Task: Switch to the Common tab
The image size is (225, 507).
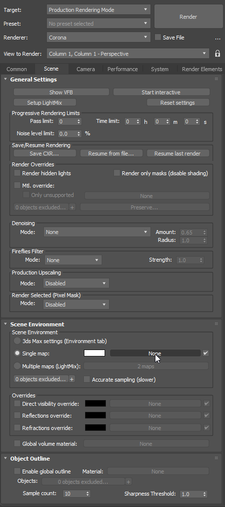Action: point(17,69)
